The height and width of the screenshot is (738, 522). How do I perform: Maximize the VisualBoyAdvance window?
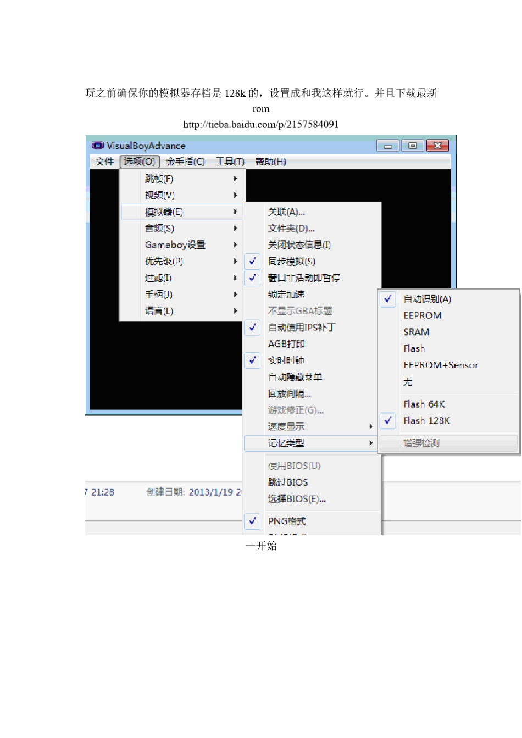coord(413,146)
